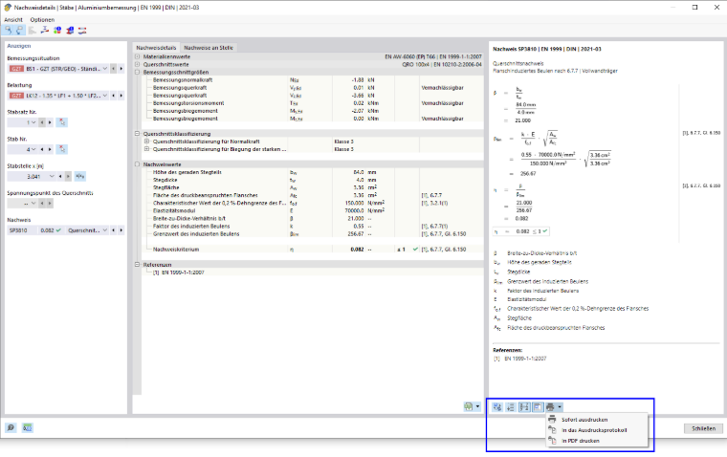727x457 pixels.
Task: Open the Optionen menu
Action: [x=42, y=19]
